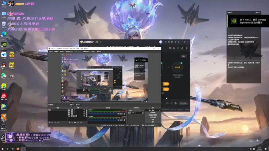Open the scene transition type dropdown in OBS
Screen dimensions: 269x151
coord(135,110)
